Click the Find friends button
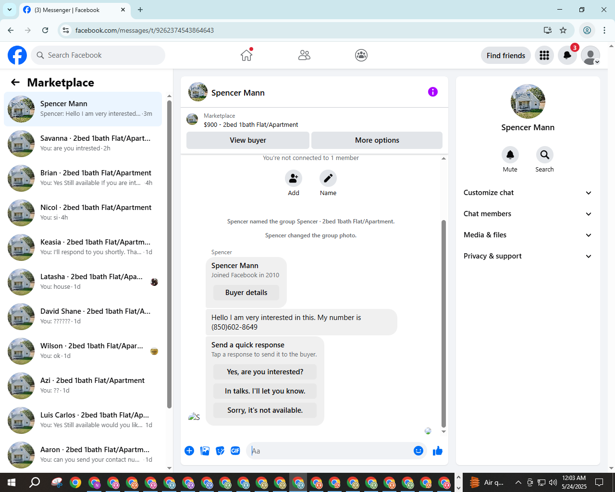The image size is (615, 492). click(x=506, y=56)
